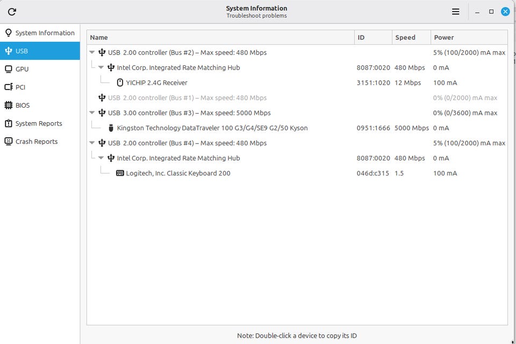The image size is (516, 344).
Task: Click the 12 Mbps speed value
Action: 408,83
